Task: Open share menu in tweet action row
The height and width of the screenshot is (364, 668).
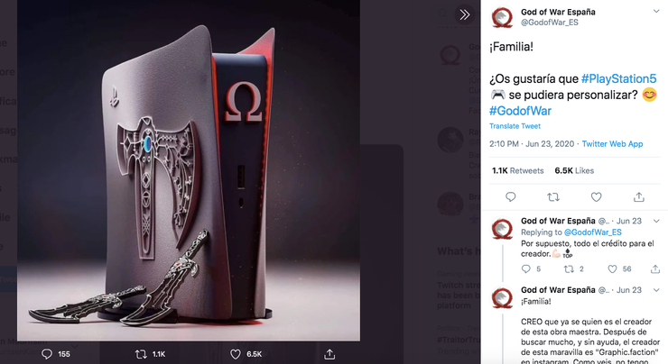Action: [x=640, y=196]
